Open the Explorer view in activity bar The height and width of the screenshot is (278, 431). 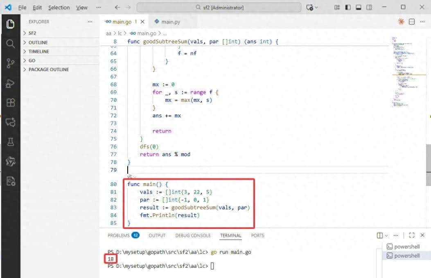tap(10, 24)
